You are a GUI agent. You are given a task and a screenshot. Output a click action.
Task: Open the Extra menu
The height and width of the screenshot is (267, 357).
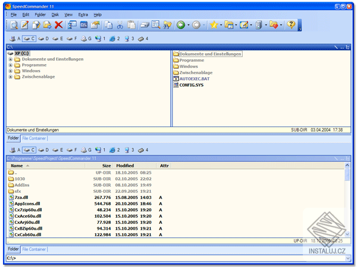83,15
